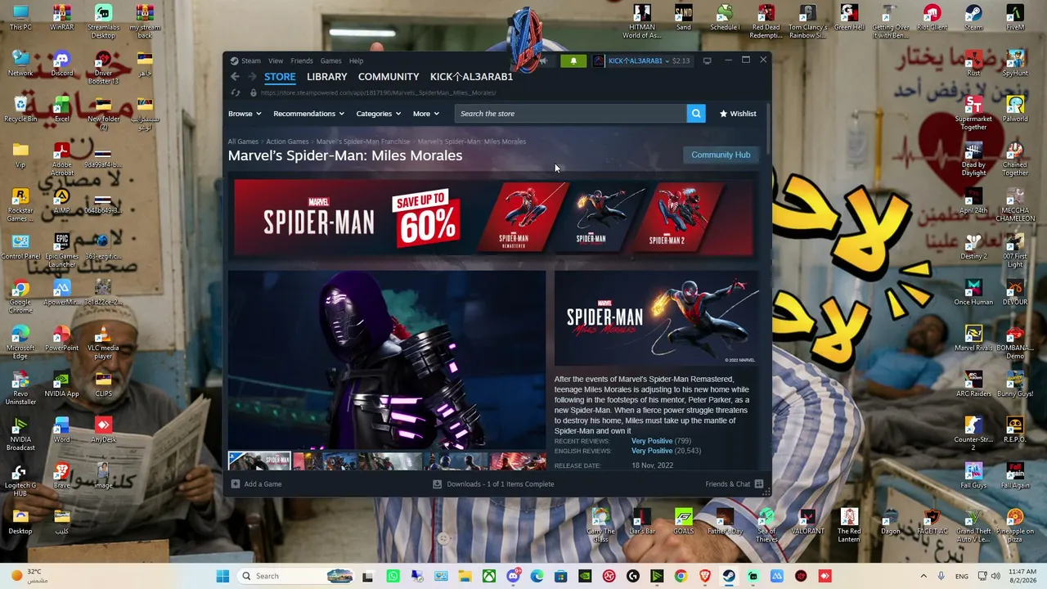
Task: Open WhatsApp from the taskbar
Action: coord(393,576)
